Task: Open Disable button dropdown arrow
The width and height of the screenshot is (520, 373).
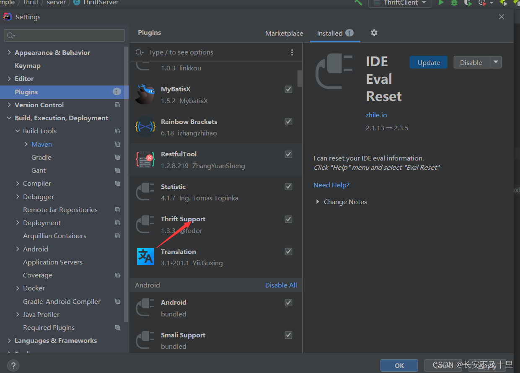Action: click(x=496, y=62)
